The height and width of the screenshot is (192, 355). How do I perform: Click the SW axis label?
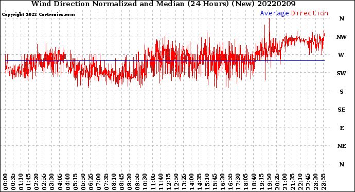[342, 73]
